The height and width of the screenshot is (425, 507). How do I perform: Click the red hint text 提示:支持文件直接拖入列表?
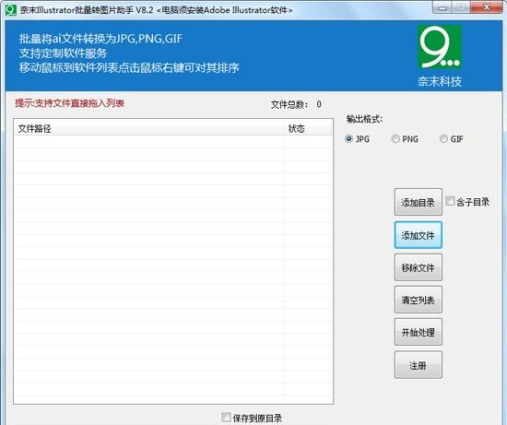[x=69, y=103]
